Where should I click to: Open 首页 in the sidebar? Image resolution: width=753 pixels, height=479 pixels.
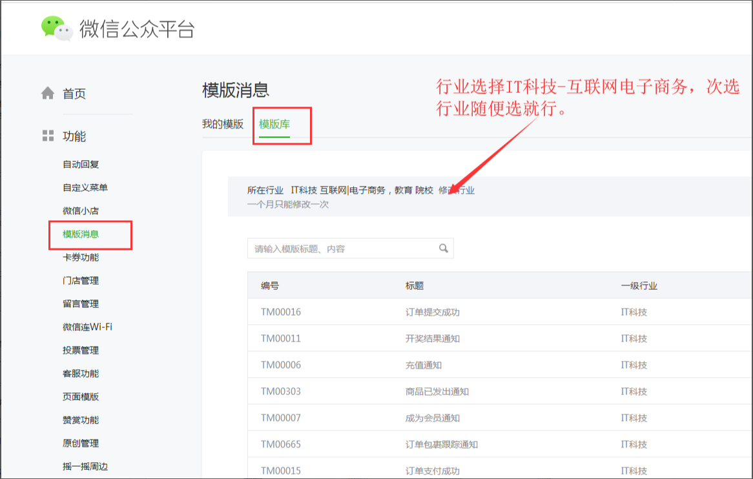click(x=74, y=94)
